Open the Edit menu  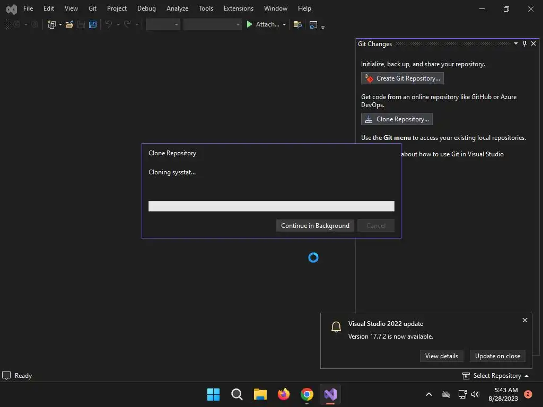coord(48,8)
